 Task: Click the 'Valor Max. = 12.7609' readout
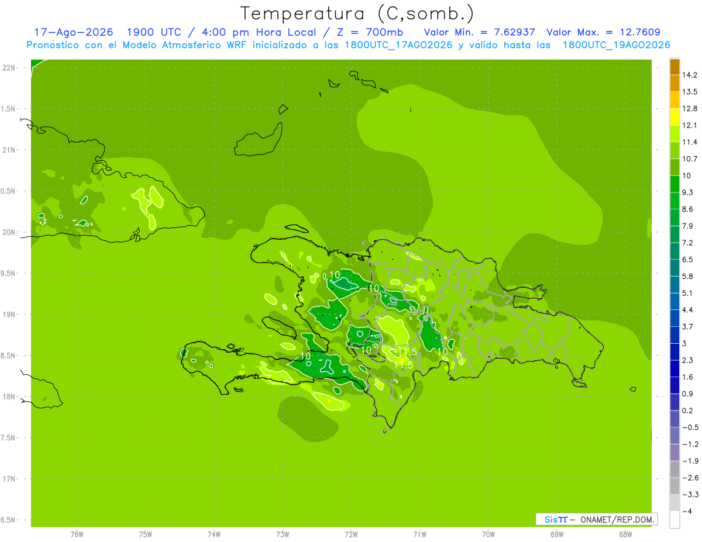[x=603, y=32]
